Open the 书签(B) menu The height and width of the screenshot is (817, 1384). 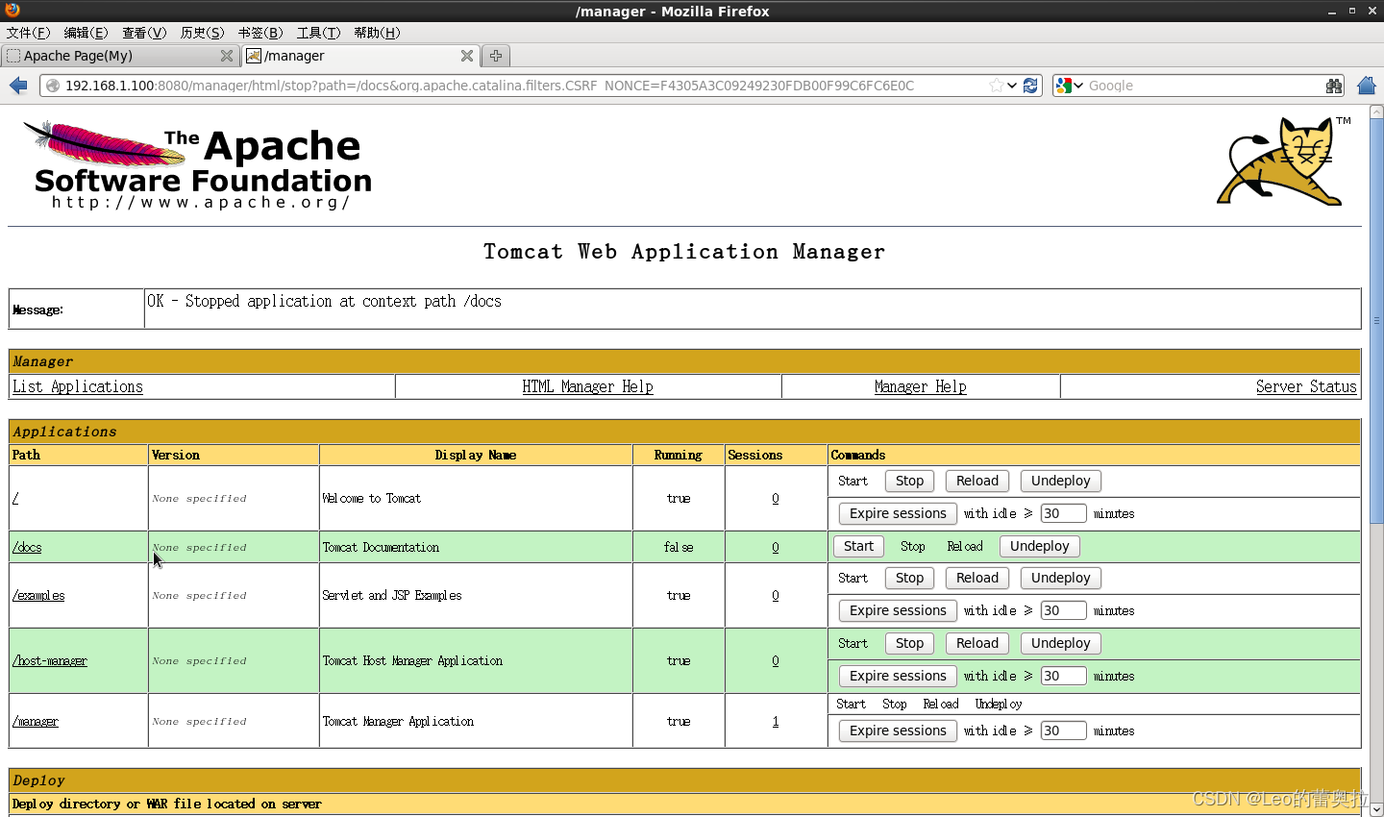click(260, 33)
